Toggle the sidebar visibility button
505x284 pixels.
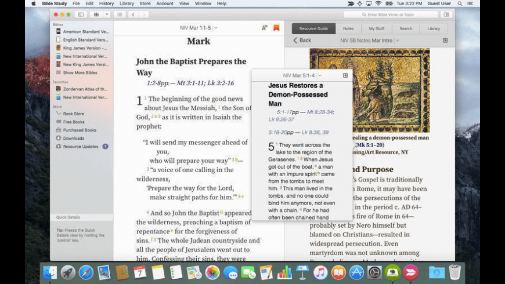[x=81, y=14]
